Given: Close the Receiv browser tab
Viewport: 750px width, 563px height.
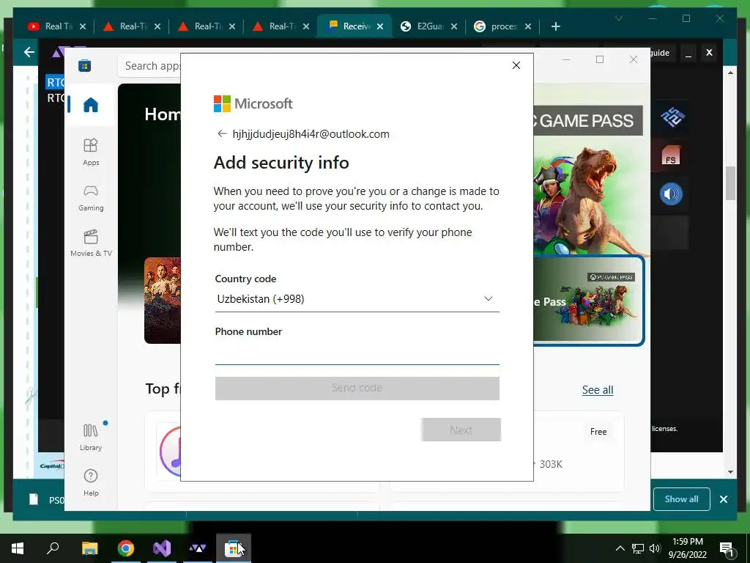Looking at the screenshot, I should point(380,26).
